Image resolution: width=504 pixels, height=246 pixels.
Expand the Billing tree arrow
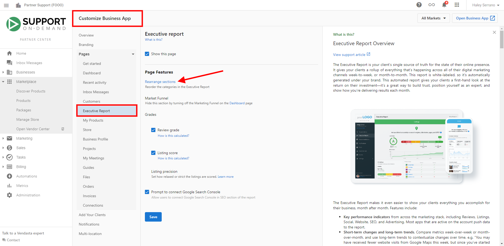click(x=3, y=167)
